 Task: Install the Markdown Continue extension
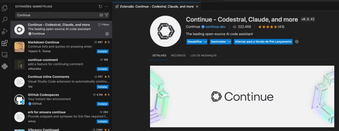click(x=103, y=51)
